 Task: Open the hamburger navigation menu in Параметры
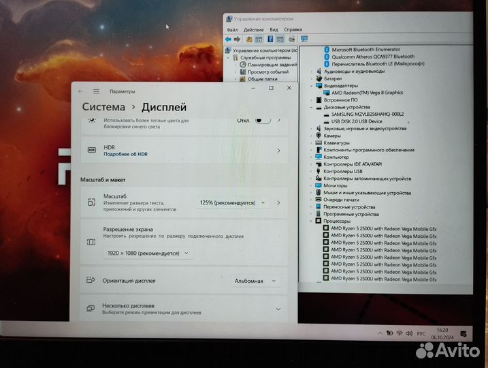point(96,91)
